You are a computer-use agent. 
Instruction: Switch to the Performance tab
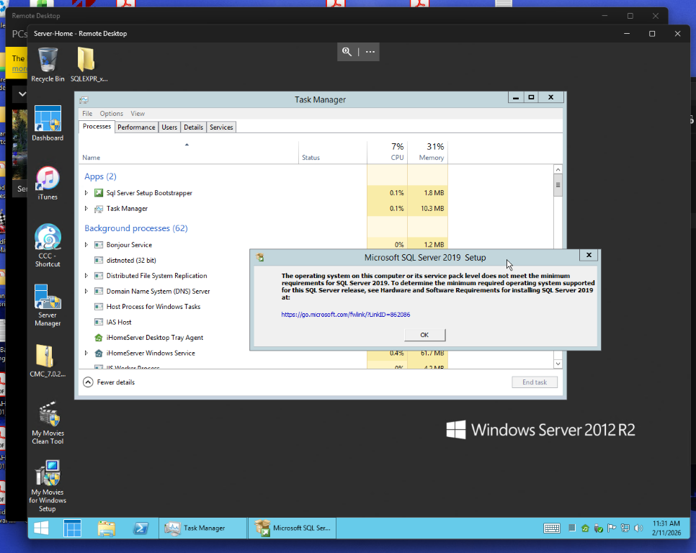pos(136,127)
